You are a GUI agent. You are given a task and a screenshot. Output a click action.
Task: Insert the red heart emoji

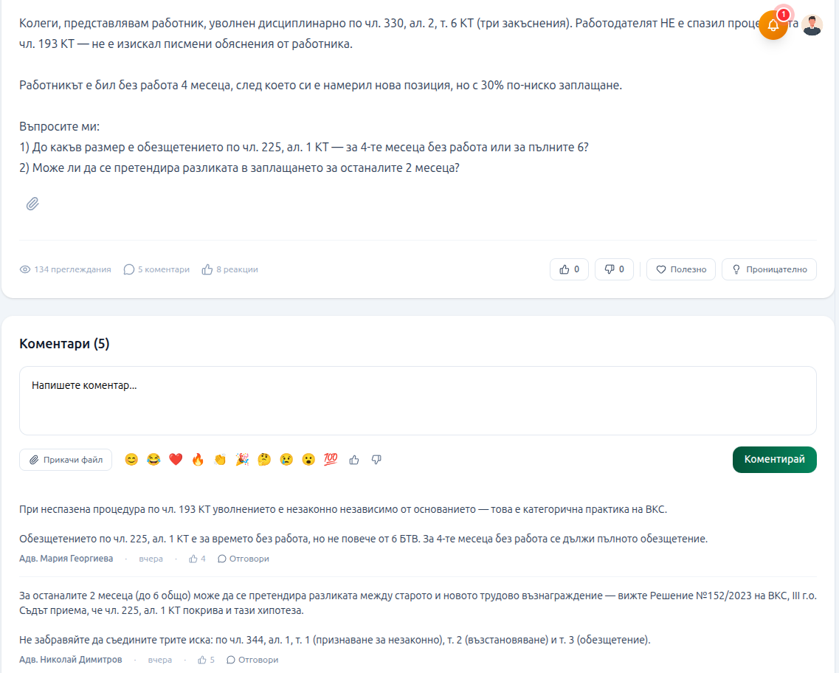coord(176,460)
